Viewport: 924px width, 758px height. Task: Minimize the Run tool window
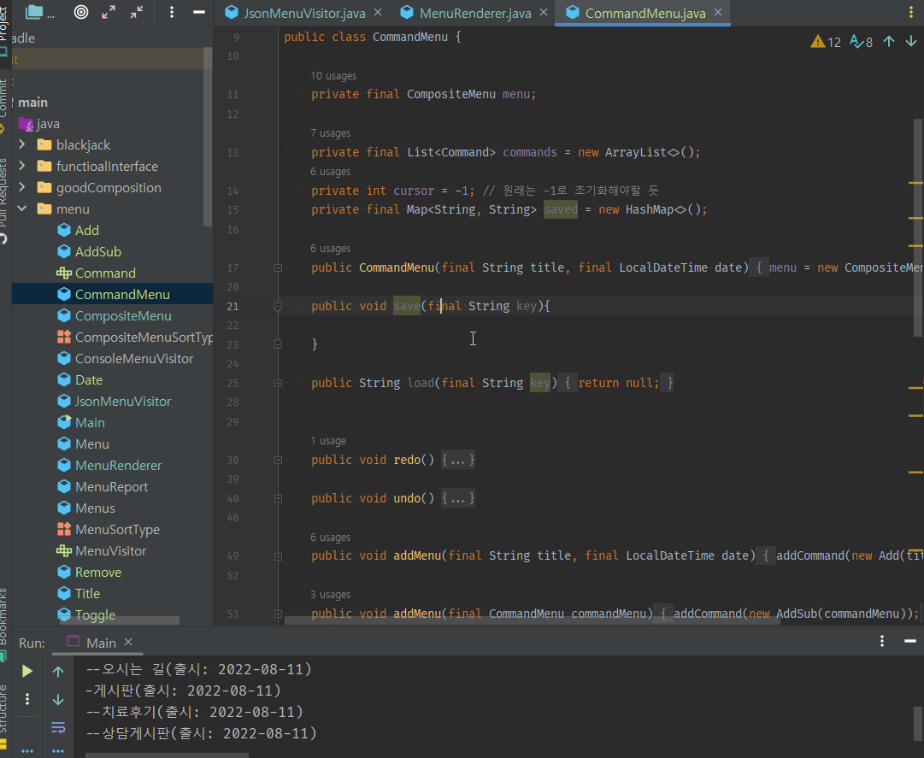pyautogui.click(x=910, y=641)
